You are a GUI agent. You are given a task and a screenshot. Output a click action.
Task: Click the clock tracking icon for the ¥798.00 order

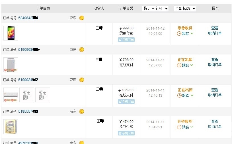(x=179, y=65)
